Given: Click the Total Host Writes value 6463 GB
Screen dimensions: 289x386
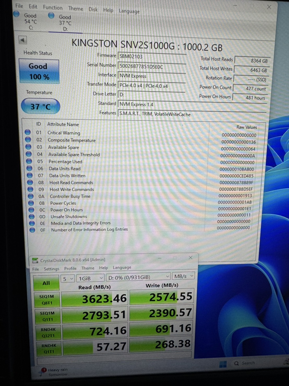Looking at the screenshot, I should coord(252,70).
